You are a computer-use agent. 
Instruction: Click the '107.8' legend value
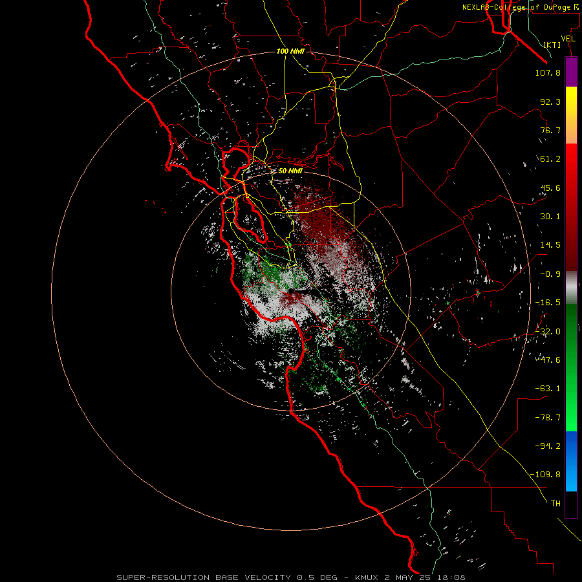pyautogui.click(x=548, y=72)
